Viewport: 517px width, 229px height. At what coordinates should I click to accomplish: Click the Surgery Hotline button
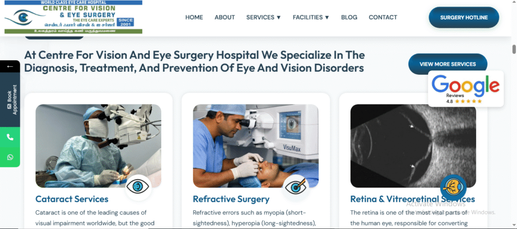pos(464,18)
